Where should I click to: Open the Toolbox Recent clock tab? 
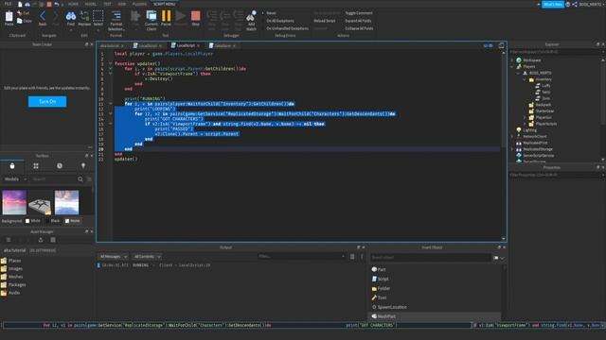click(60, 166)
